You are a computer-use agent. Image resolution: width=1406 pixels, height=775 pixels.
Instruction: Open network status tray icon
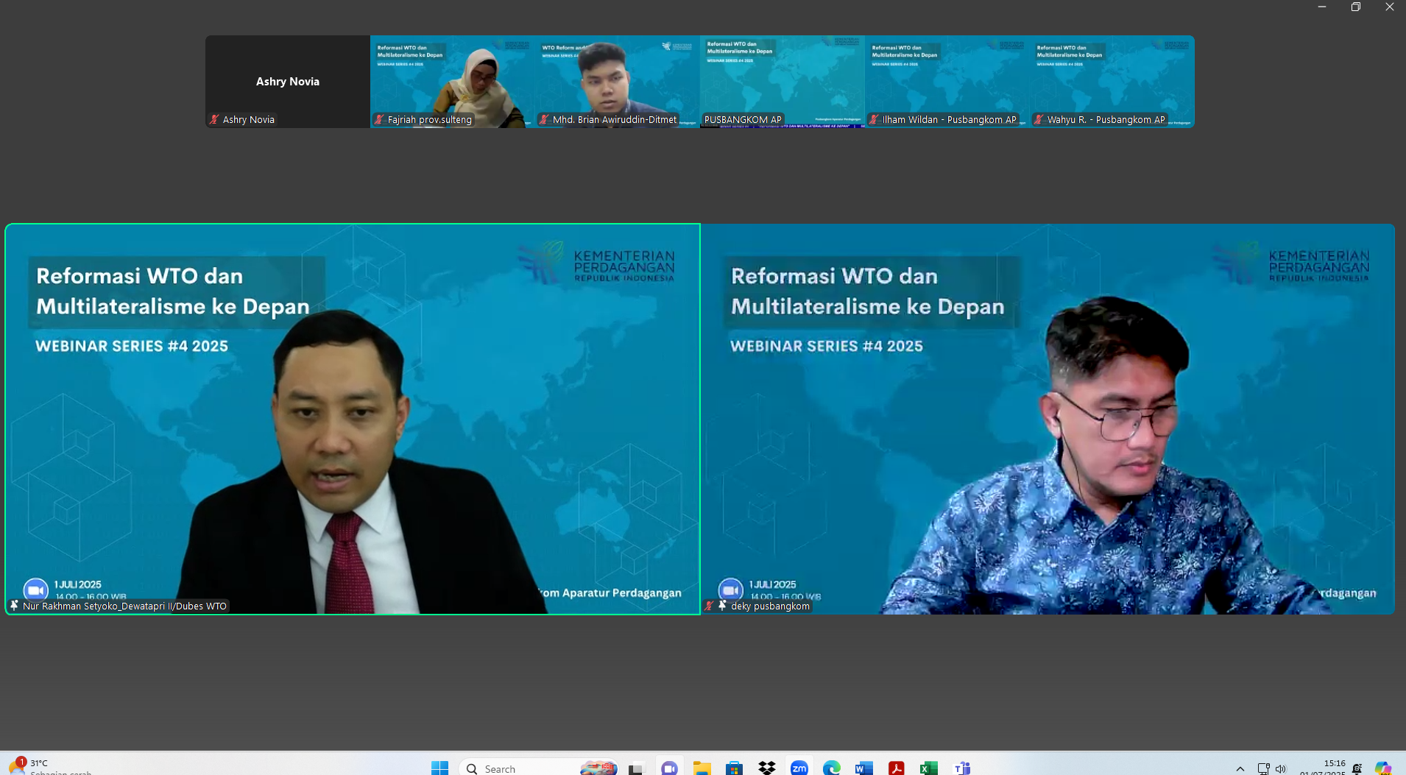1264,768
